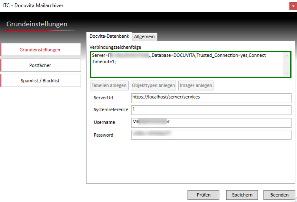Close the Docuvita Mailarchiver window
297x202 pixels.
(x=293, y=6)
